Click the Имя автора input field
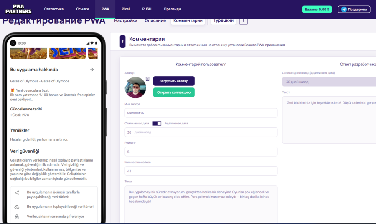Screen dimensions: 376x224 pos(201,113)
